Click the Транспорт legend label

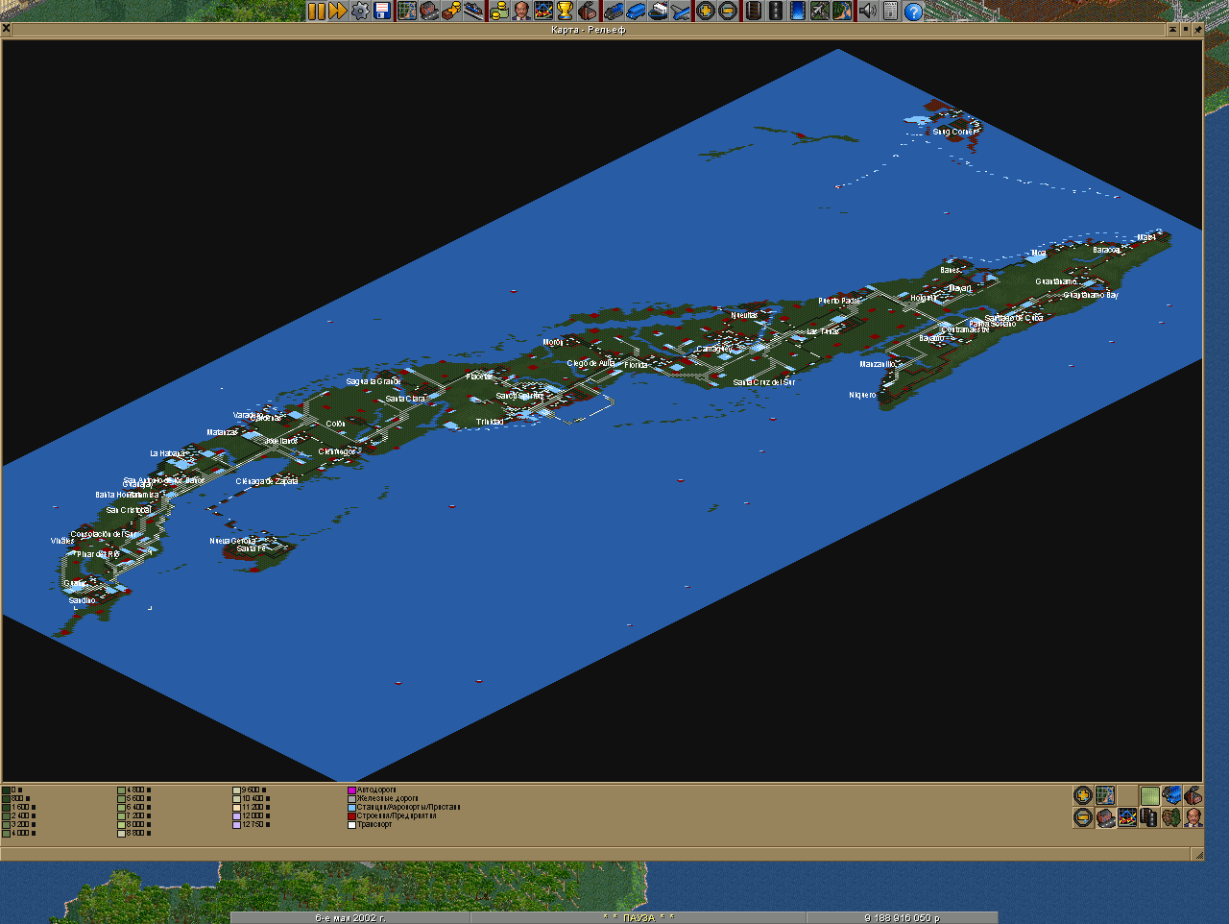coord(374,825)
